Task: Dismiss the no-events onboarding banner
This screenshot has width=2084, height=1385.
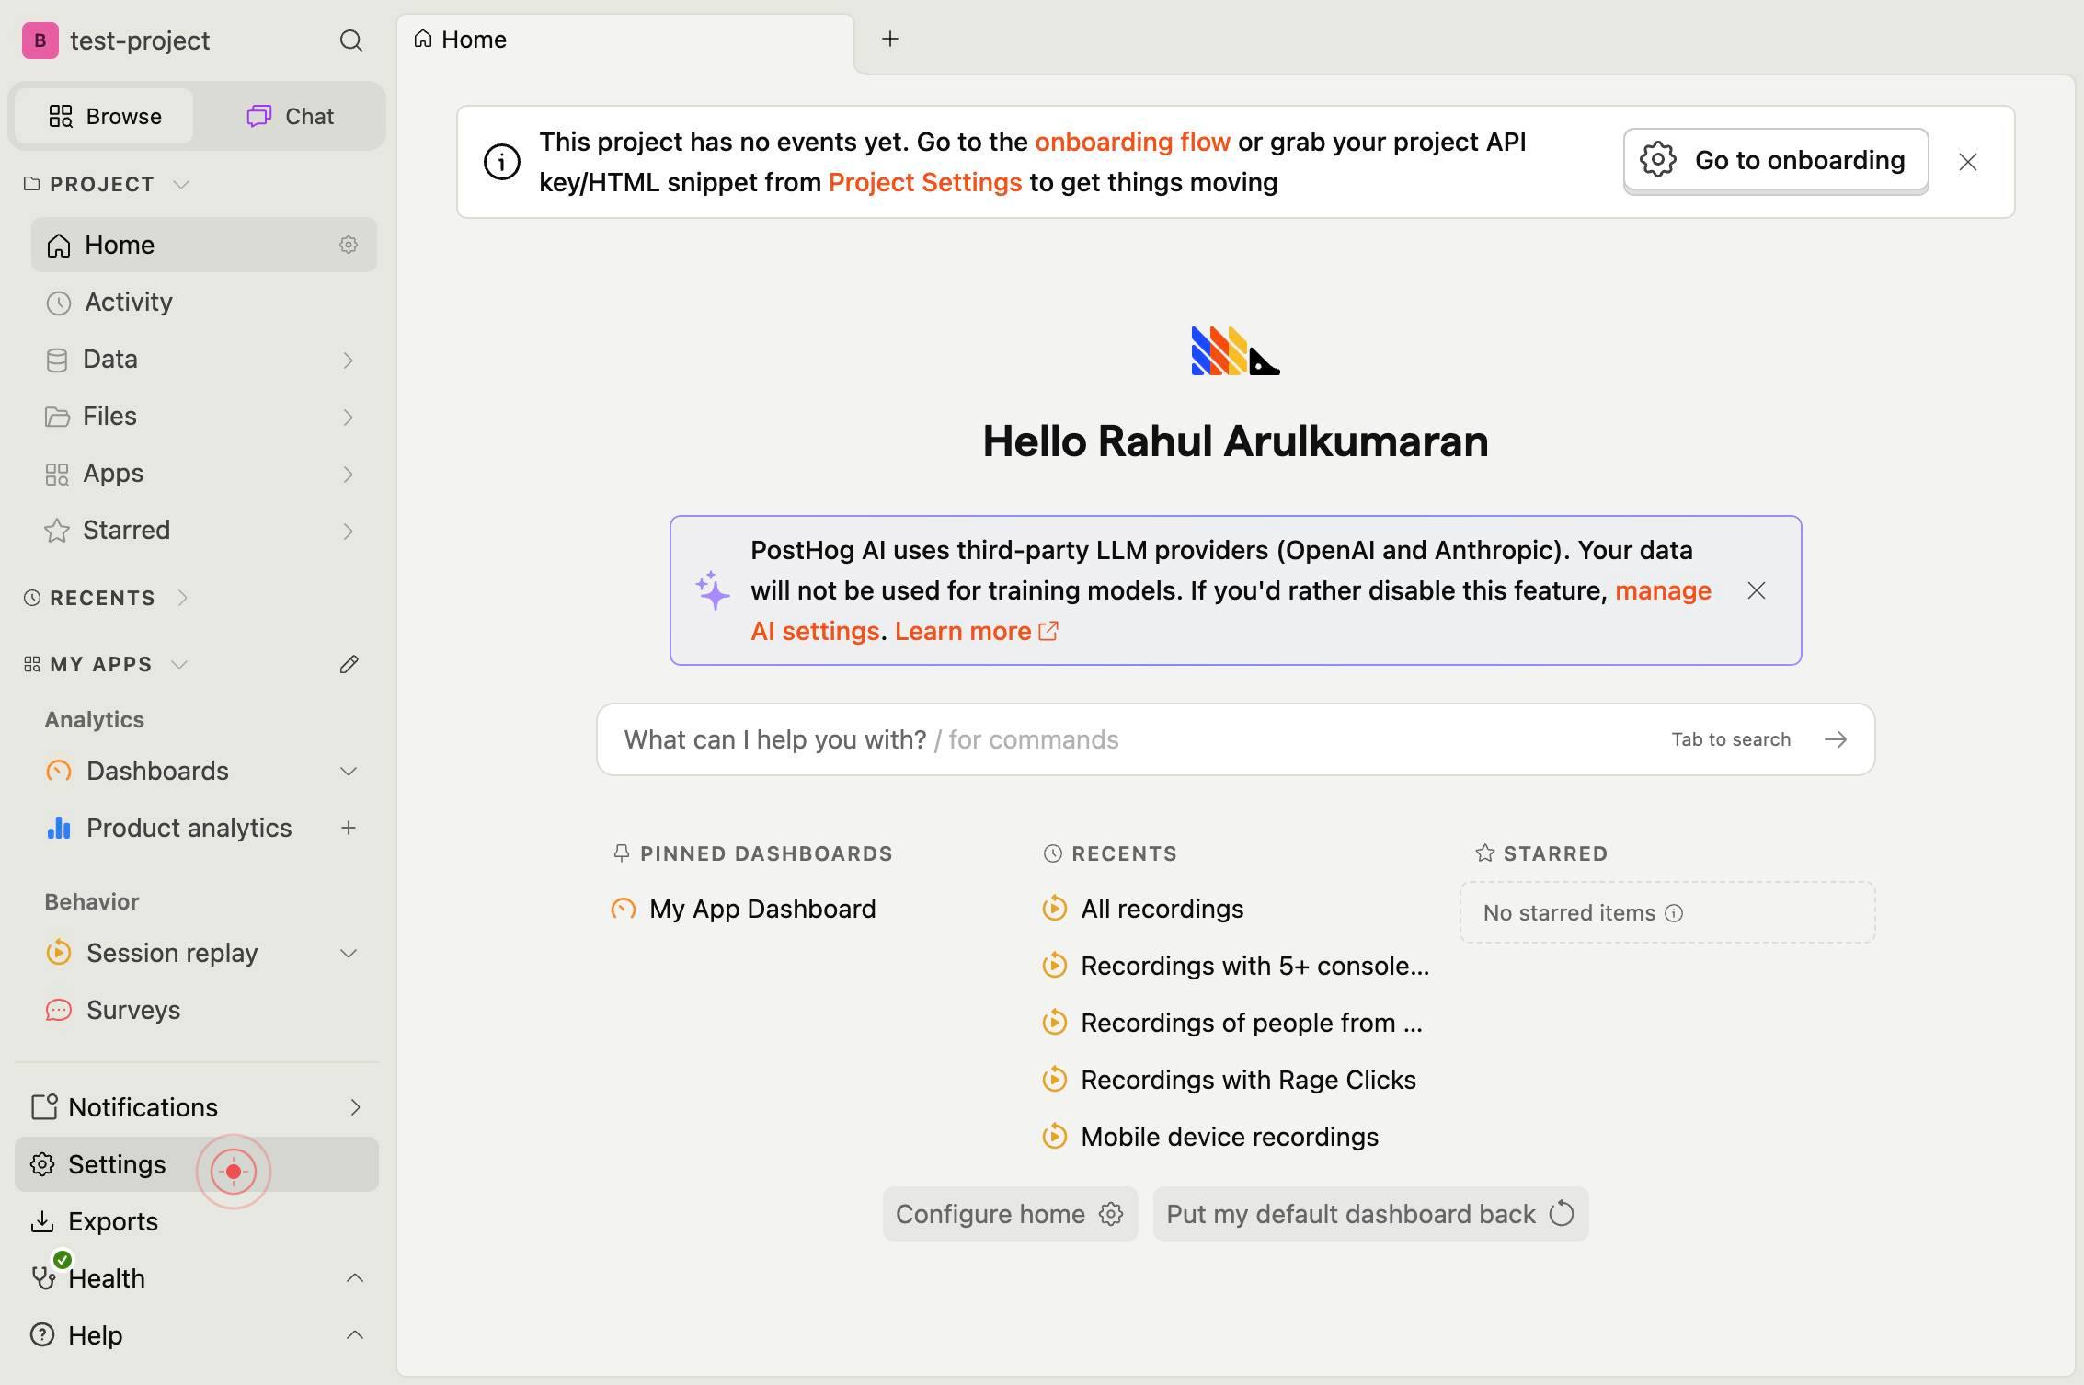Action: click(x=1968, y=162)
